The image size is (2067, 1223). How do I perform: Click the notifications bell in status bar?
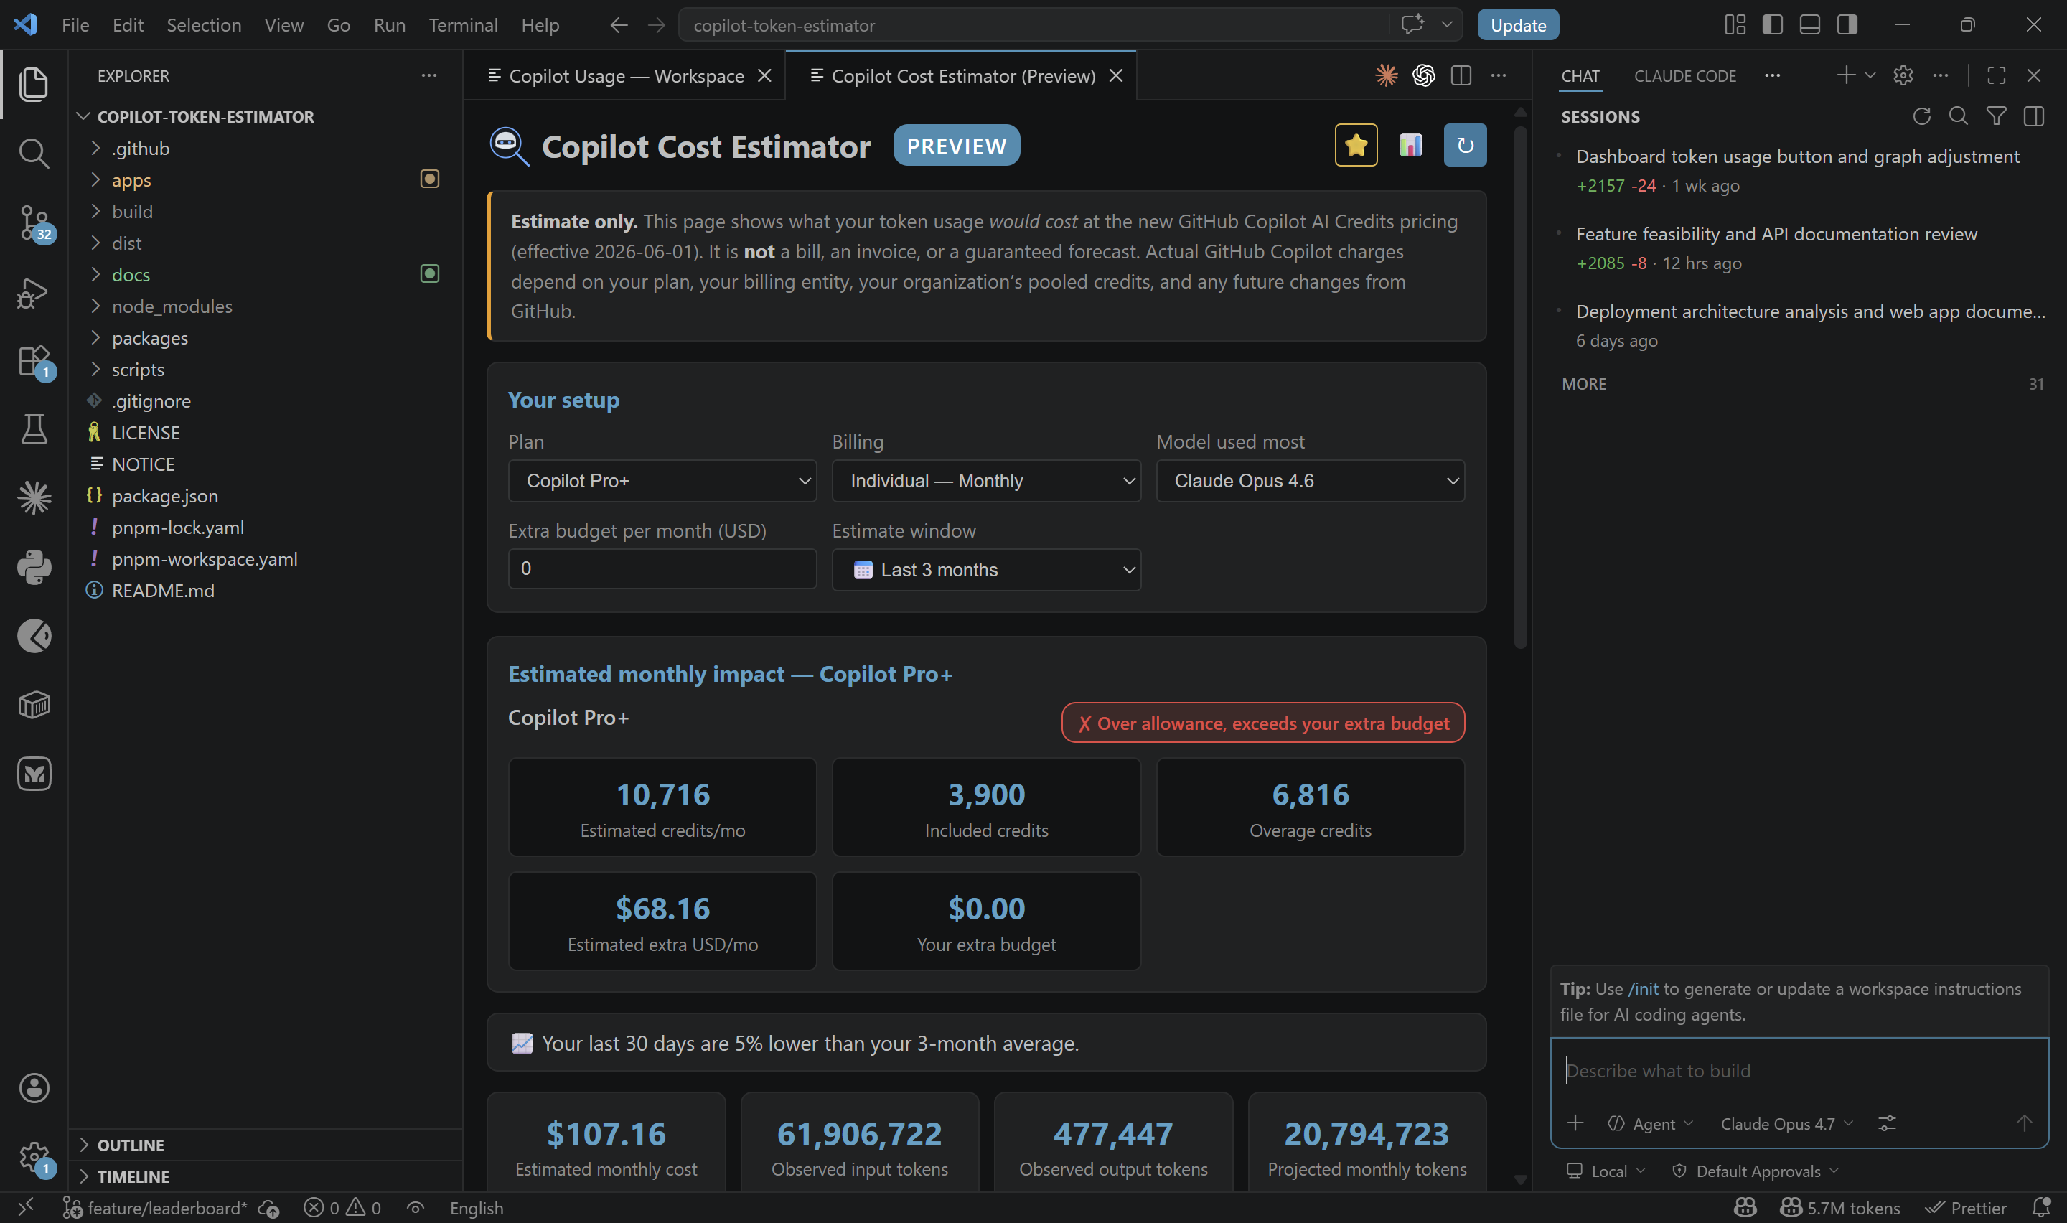coord(2040,1207)
